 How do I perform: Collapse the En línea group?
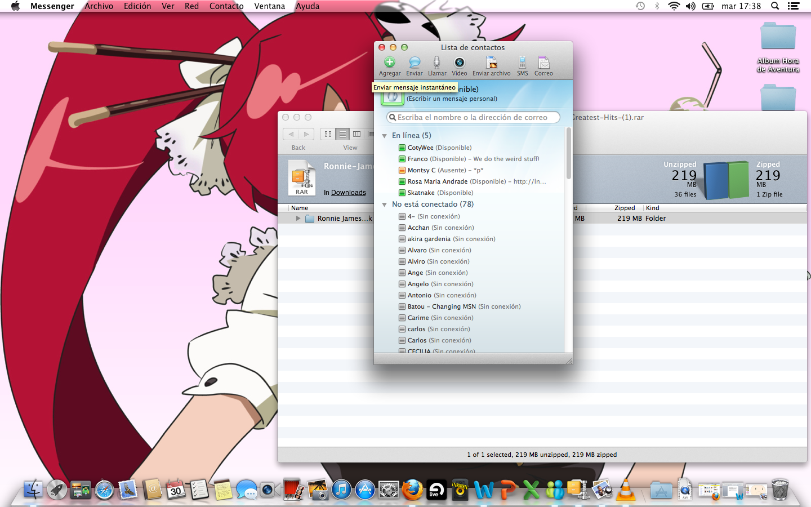pos(385,136)
